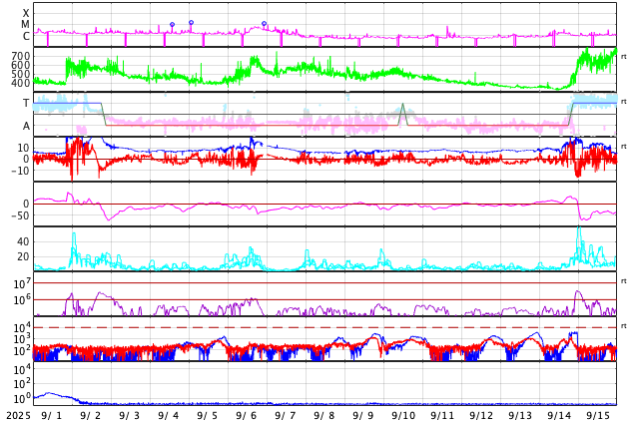Click the 9/7 date label on the time axis

286,415
